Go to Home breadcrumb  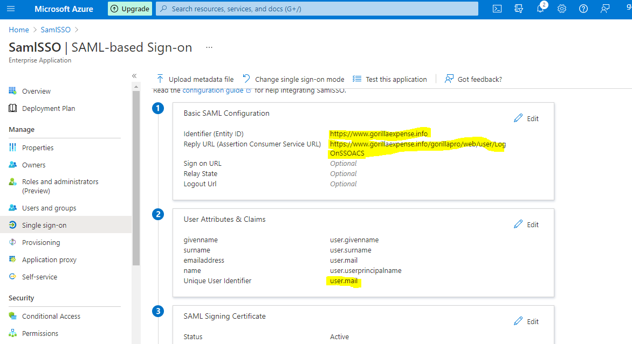pos(19,30)
